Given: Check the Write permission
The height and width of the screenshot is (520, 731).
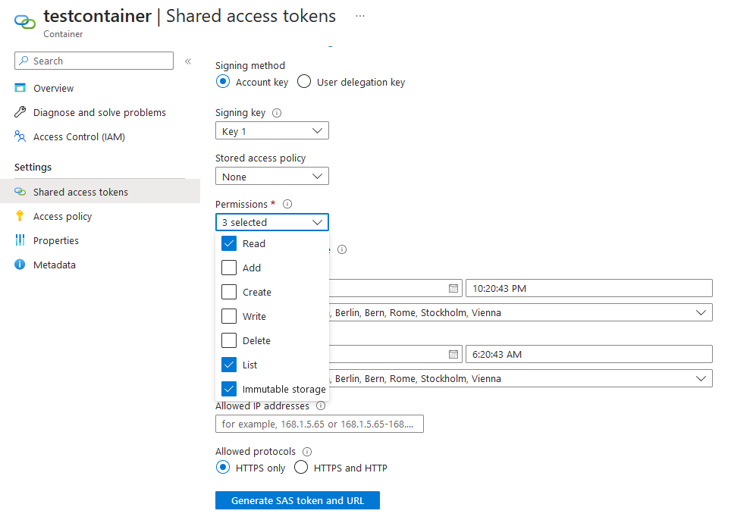Looking at the screenshot, I should pyautogui.click(x=229, y=316).
